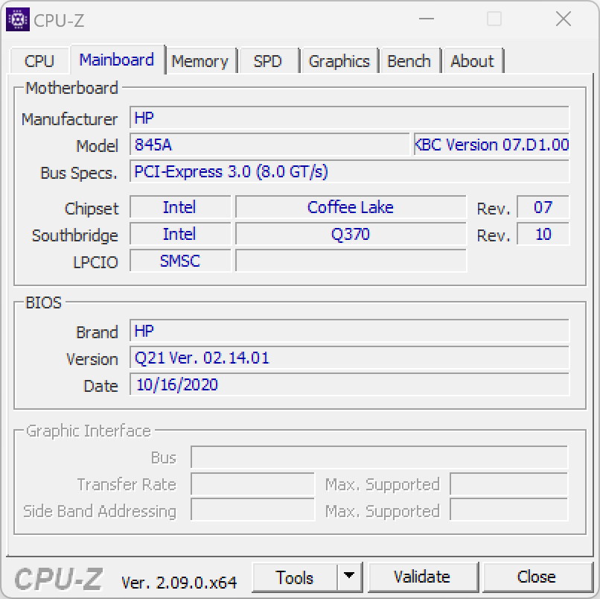Click the Graphic Interface Bus field
Image resolution: width=600 pixels, height=599 pixels.
point(379,457)
